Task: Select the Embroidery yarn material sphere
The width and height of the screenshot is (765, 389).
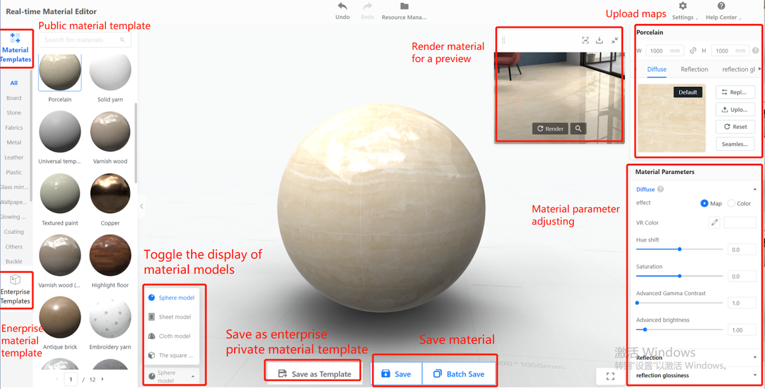Action: coord(110,317)
